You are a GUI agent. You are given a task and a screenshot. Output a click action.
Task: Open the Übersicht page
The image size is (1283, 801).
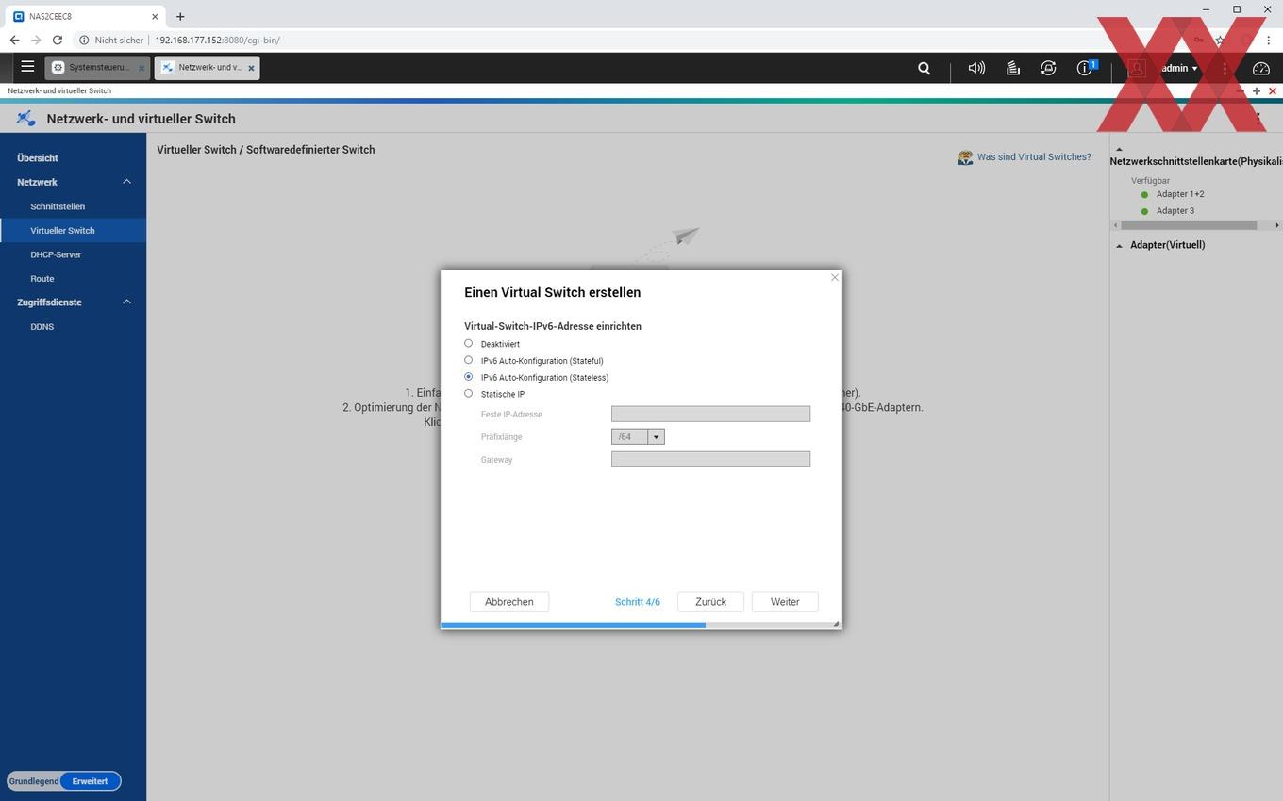point(38,158)
